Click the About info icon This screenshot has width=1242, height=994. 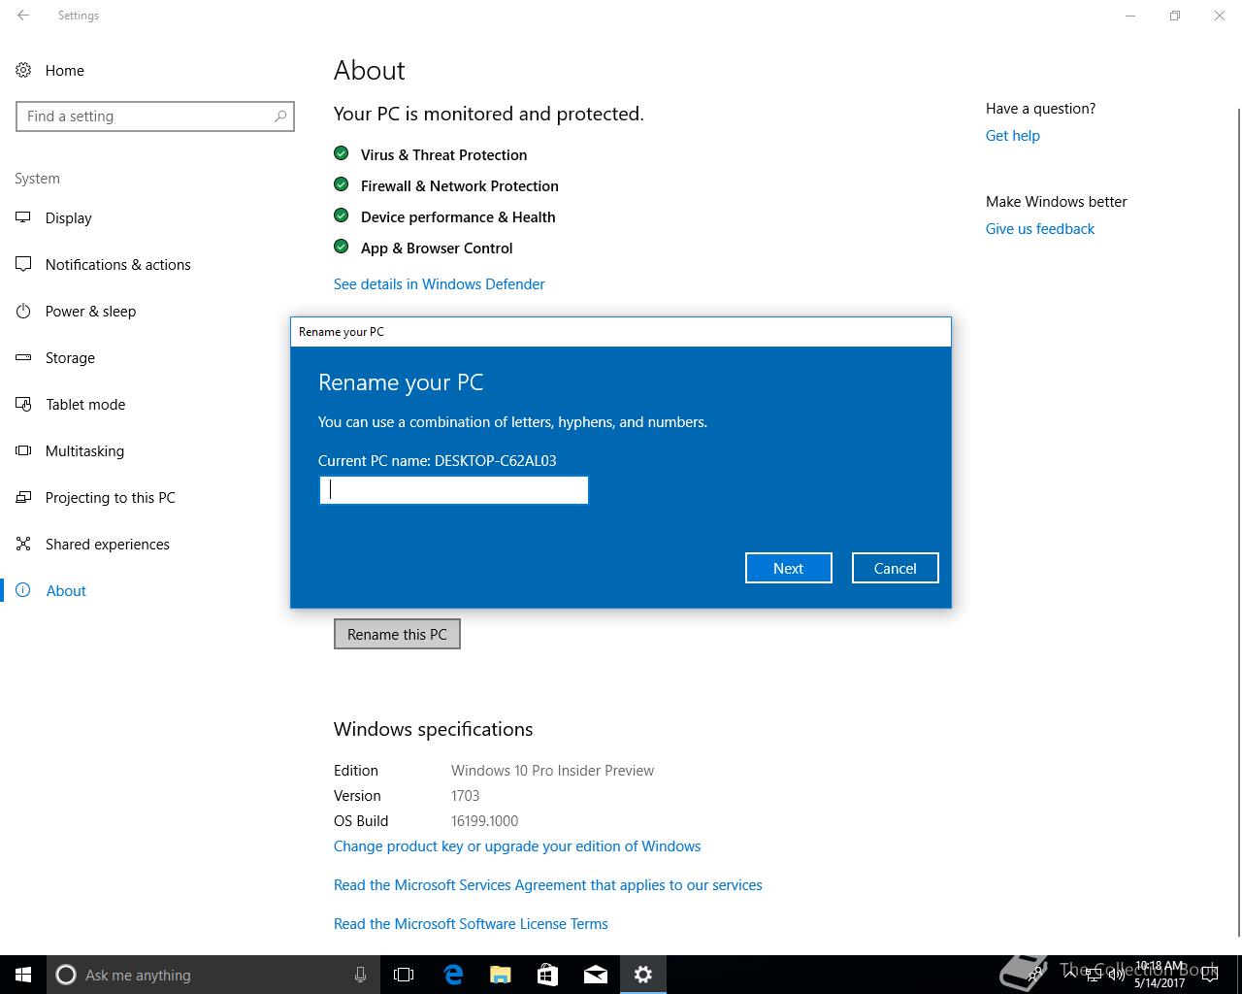tap(23, 590)
